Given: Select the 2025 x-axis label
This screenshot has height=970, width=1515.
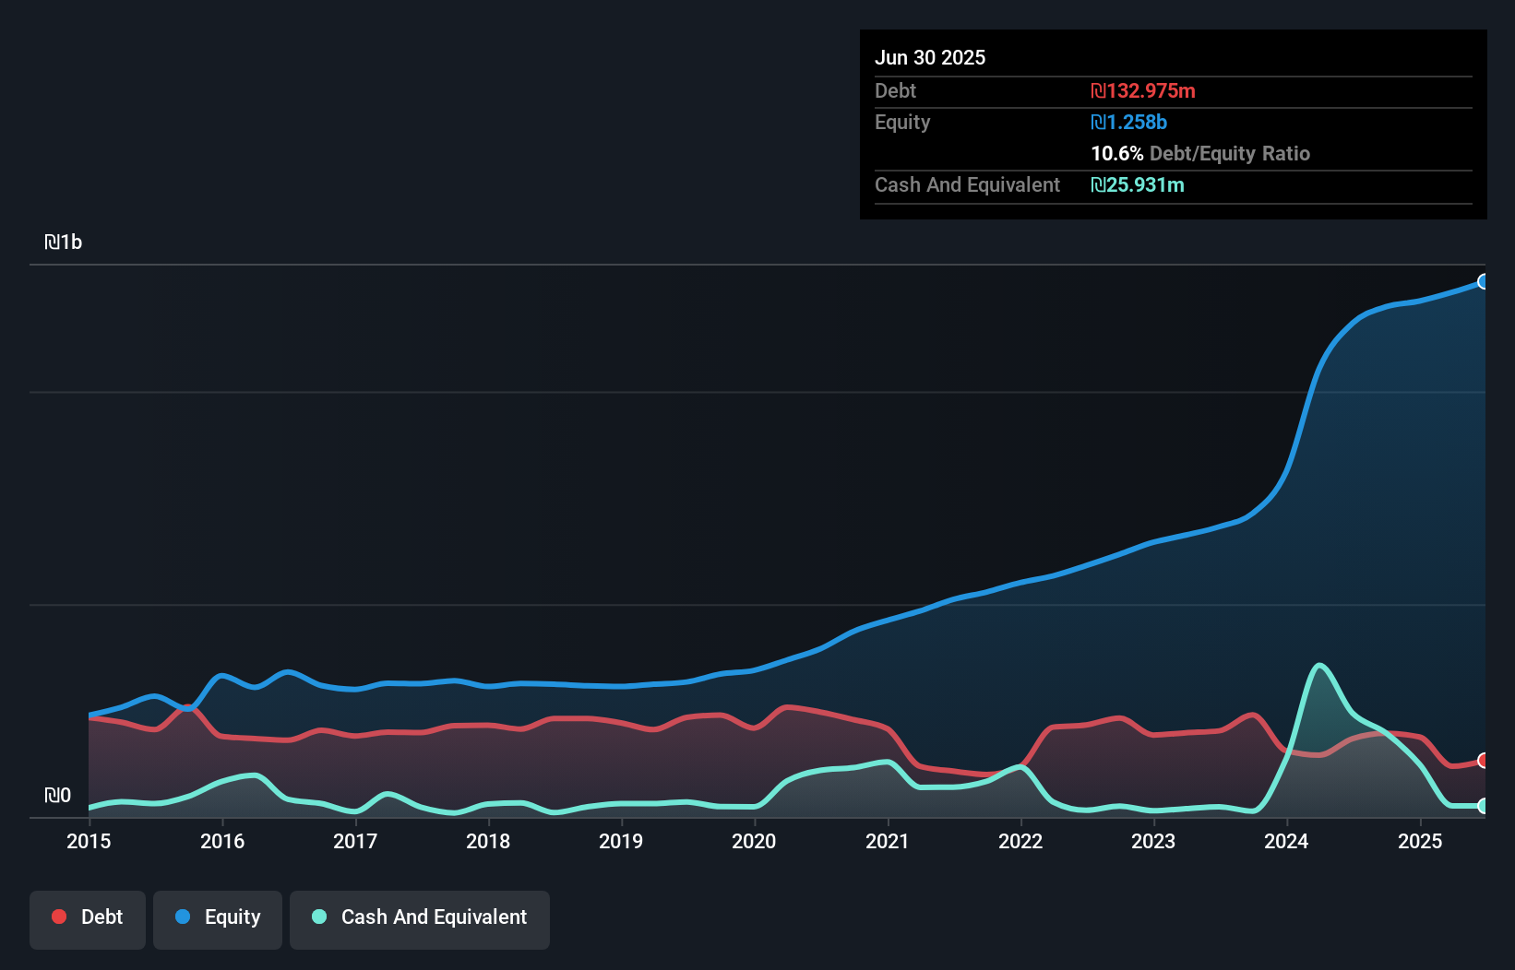Looking at the screenshot, I should (1420, 841).
